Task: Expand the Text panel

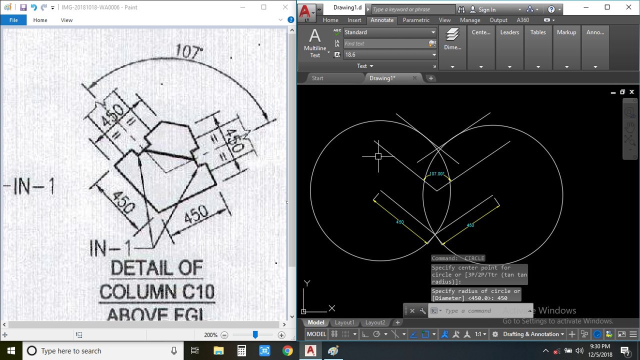Action: pyautogui.click(x=365, y=66)
